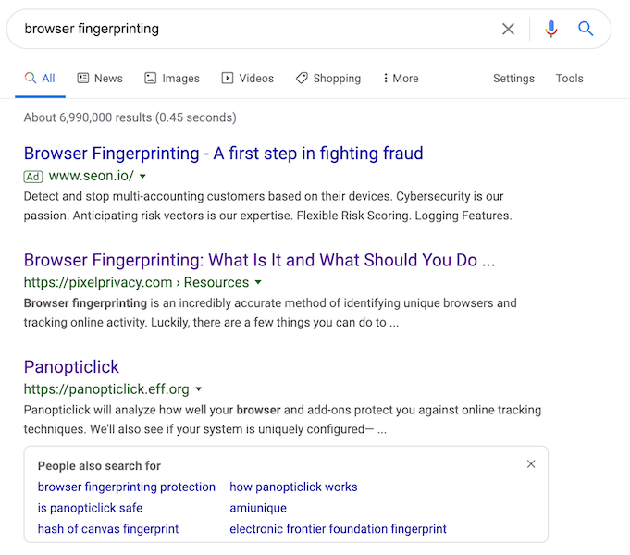Expand the More search categories menu
630x555 pixels.
(x=401, y=79)
